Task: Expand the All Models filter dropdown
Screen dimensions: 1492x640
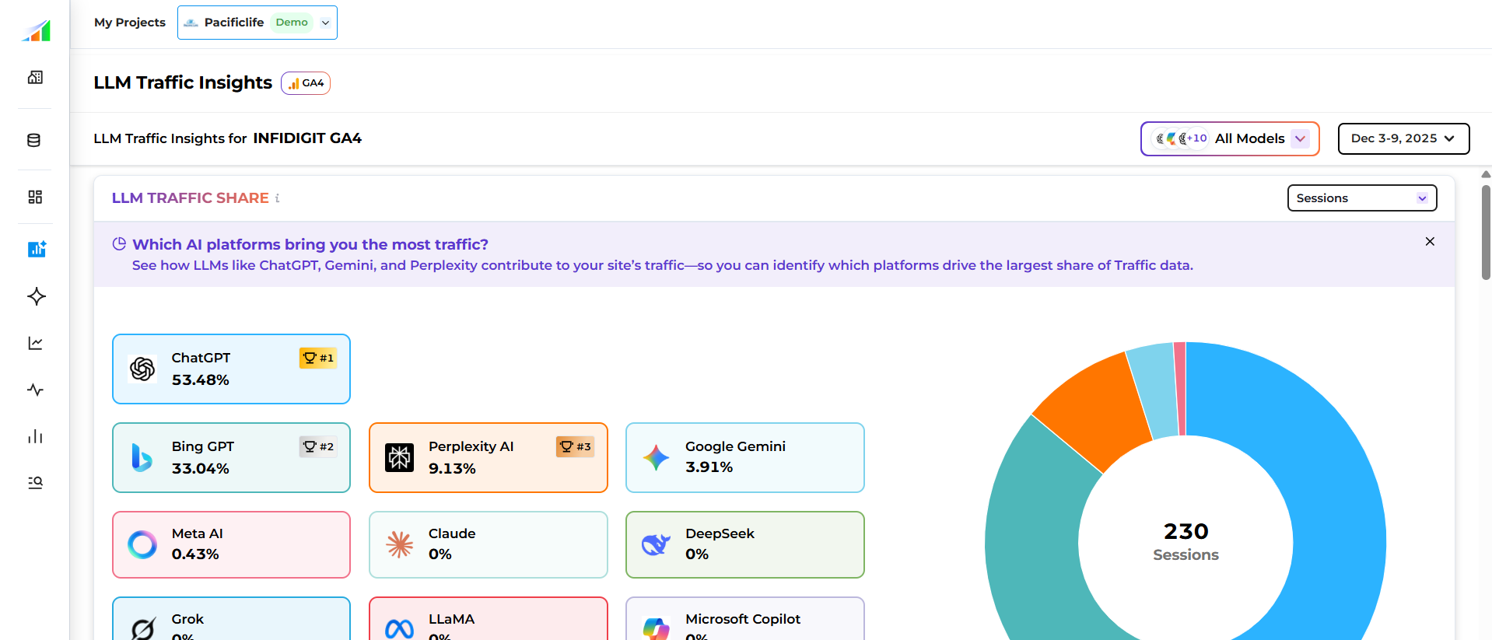Action: [x=1230, y=138]
